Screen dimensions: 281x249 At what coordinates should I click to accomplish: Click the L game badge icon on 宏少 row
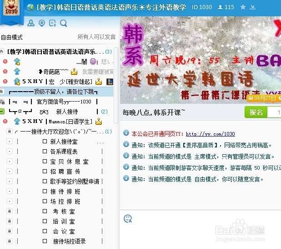(110, 82)
